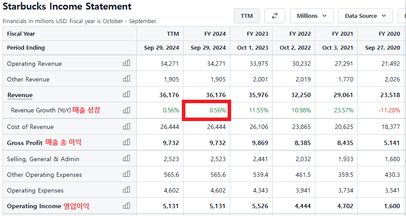Screen dimensions: 406x216
Task: Click the Operating Revenue row label
Action: [x=34, y=64]
